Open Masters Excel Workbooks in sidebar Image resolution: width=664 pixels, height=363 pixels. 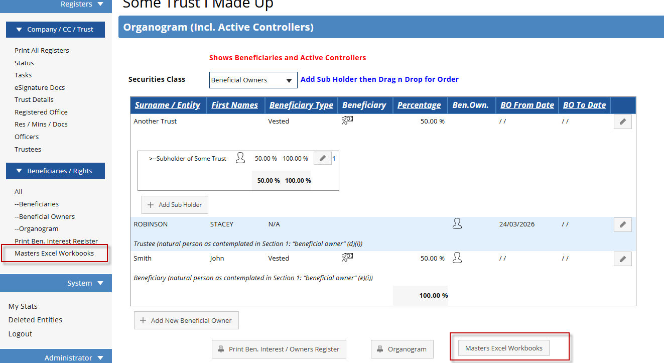click(x=54, y=253)
